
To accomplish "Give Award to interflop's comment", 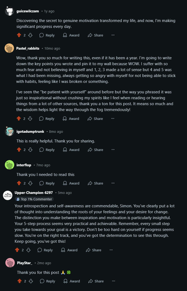I will 71,183.
